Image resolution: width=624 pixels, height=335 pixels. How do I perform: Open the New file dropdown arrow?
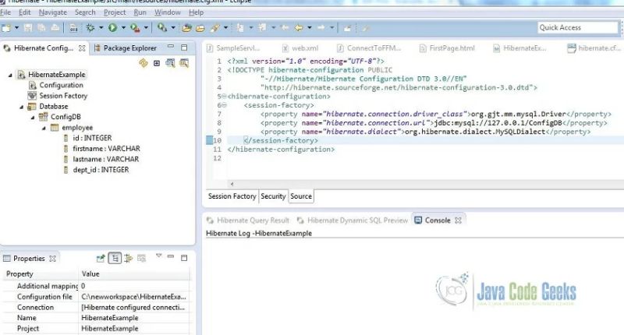(16, 28)
